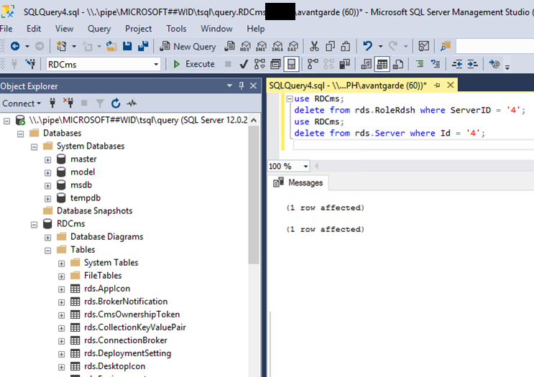Viewport: 534px width, 377px height.
Task: Click Disconnect icon in Object Explorer toolbar
Action: tap(68, 103)
